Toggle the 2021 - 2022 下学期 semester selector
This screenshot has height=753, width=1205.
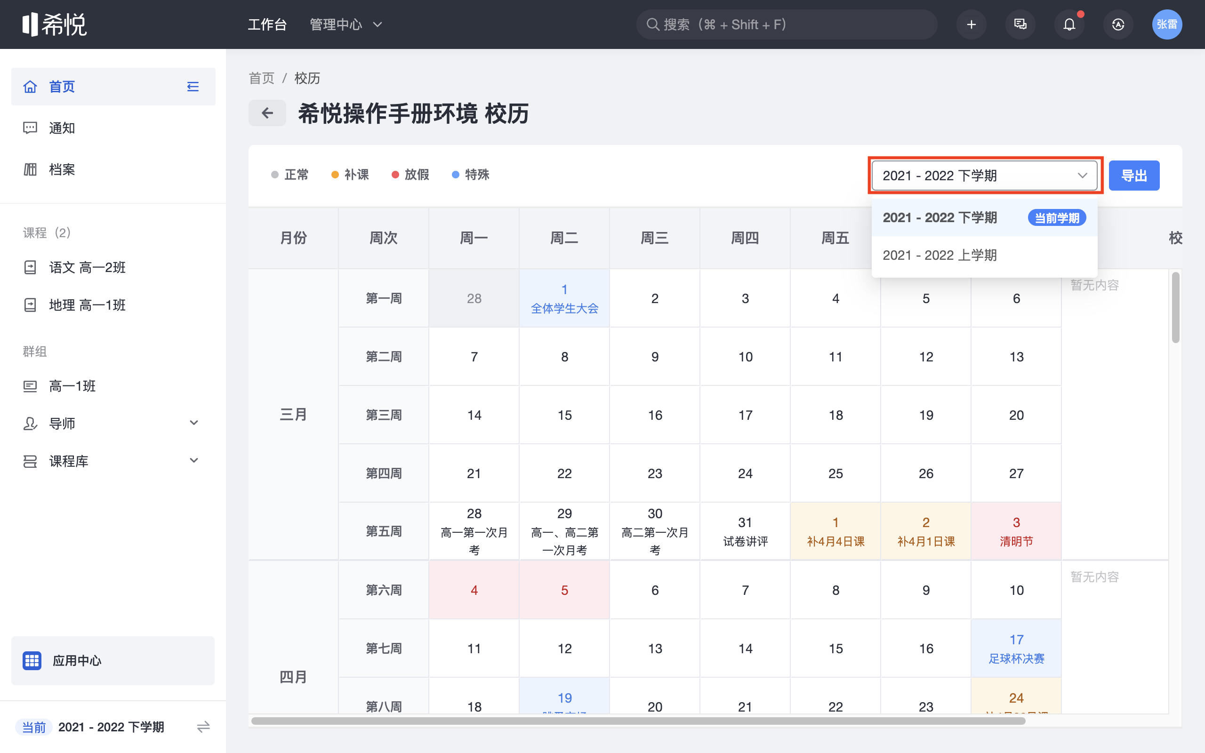click(984, 175)
